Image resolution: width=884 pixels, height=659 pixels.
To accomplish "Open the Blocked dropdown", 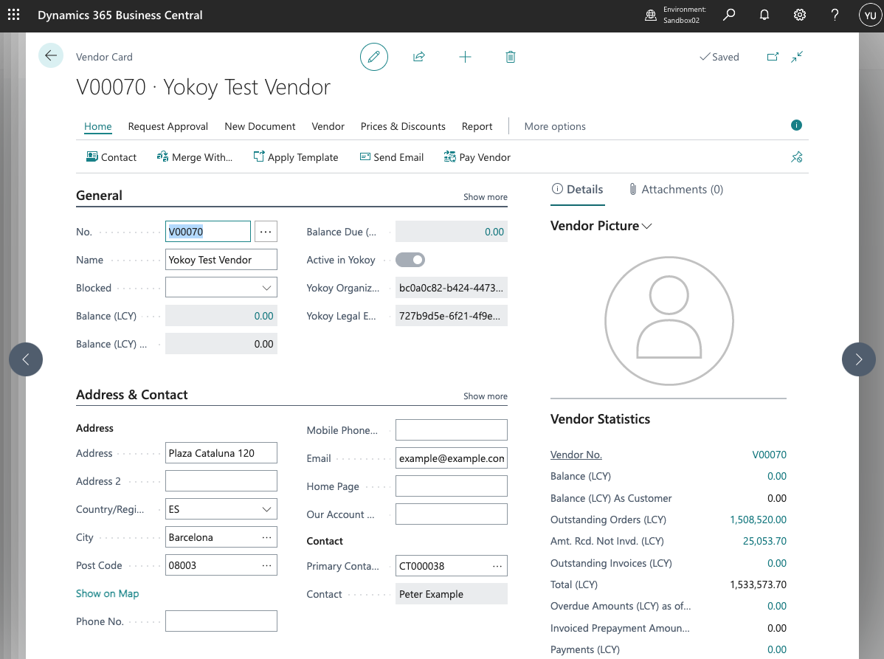I will click(266, 288).
